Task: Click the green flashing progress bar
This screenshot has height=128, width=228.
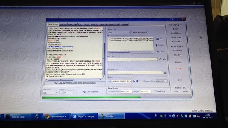Action: click(x=116, y=97)
